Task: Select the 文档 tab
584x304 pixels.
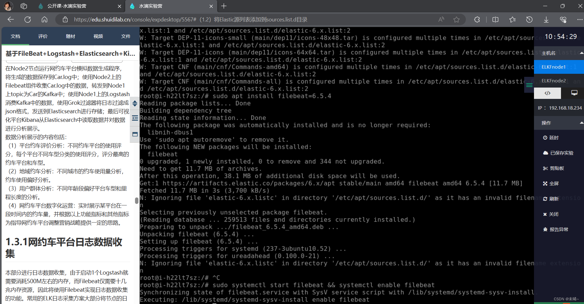Action: pyautogui.click(x=15, y=36)
